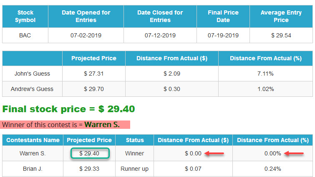The width and height of the screenshot is (315, 177).
Task: Click the highlighted winner Warren S. banner
Action: tap(65, 125)
